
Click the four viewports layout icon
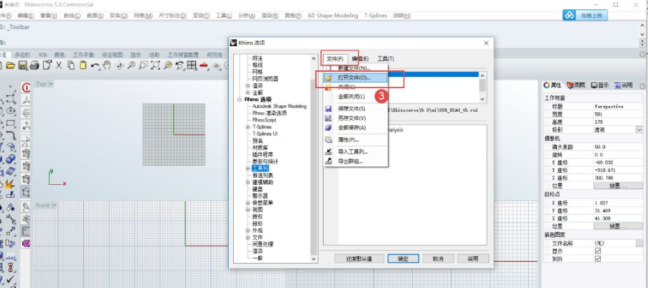click(x=191, y=65)
